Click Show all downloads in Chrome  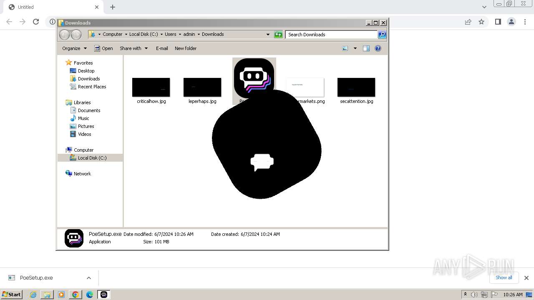coord(504,277)
